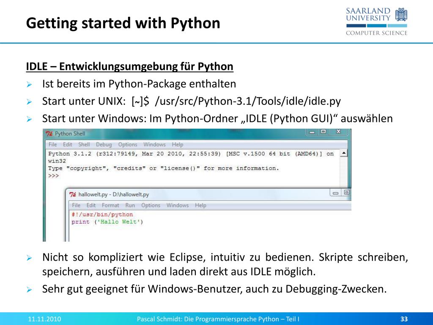Click the idle.py UNIX path text
Screen dimensions: 433x325
(x=248, y=101)
